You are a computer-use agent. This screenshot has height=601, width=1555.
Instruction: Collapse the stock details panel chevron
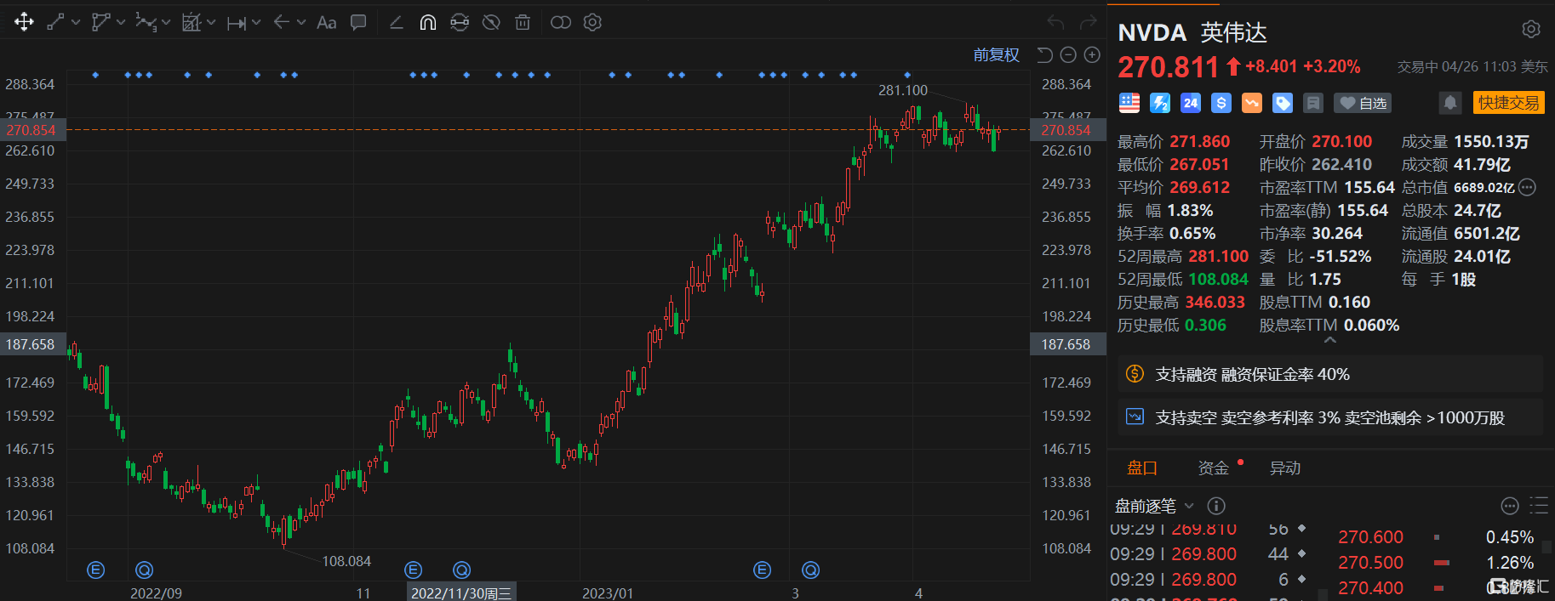(1329, 340)
